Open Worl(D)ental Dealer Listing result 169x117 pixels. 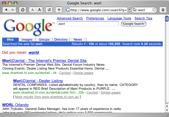tap(38, 81)
